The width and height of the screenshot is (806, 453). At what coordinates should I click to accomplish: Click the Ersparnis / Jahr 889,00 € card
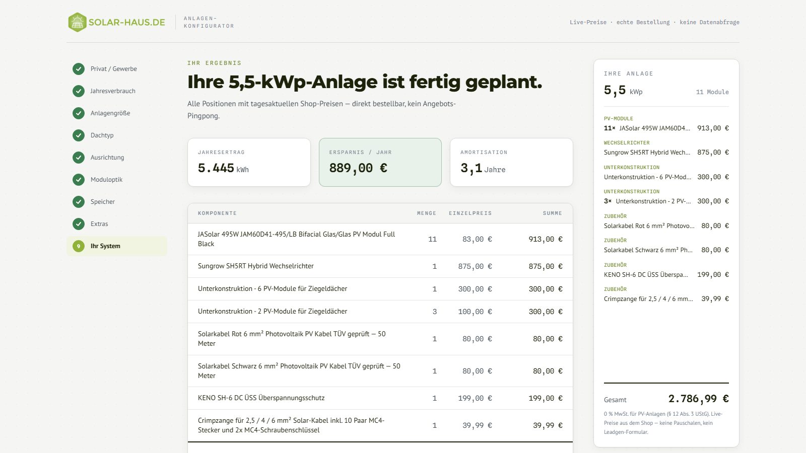(x=380, y=162)
